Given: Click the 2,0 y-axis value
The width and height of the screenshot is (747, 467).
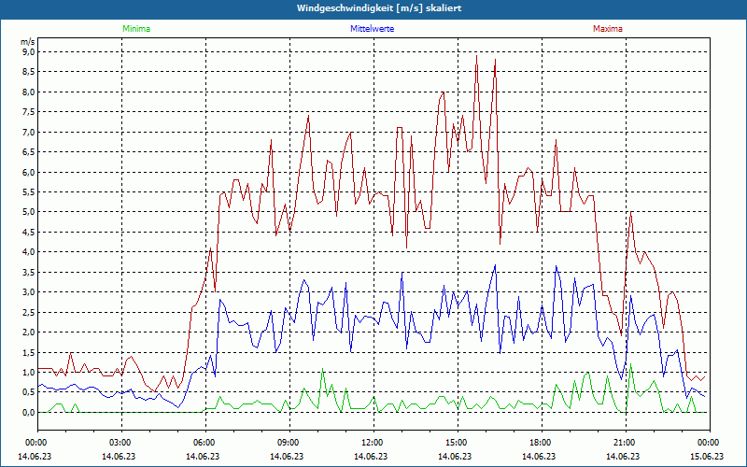Looking at the screenshot, I should [x=29, y=332].
